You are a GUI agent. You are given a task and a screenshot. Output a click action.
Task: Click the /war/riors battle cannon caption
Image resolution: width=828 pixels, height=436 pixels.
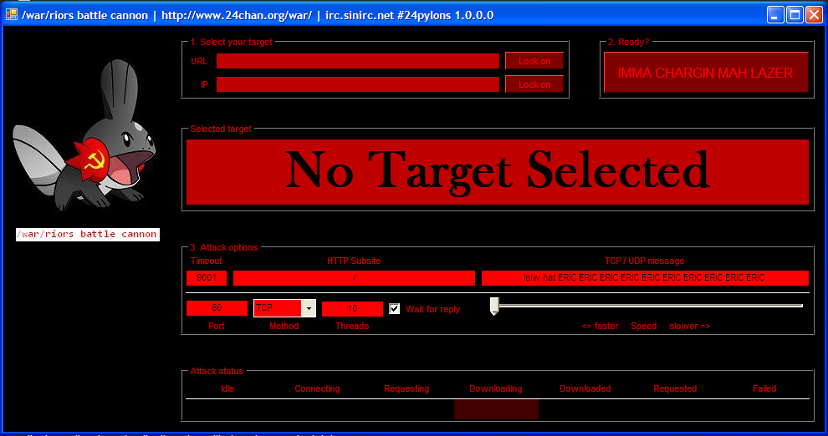[x=88, y=234]
